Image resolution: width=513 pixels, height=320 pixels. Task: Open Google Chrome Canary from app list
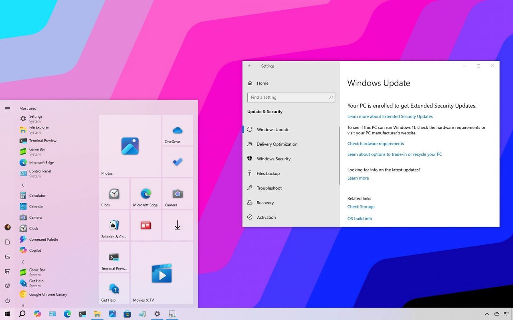(x=48, y=294)
